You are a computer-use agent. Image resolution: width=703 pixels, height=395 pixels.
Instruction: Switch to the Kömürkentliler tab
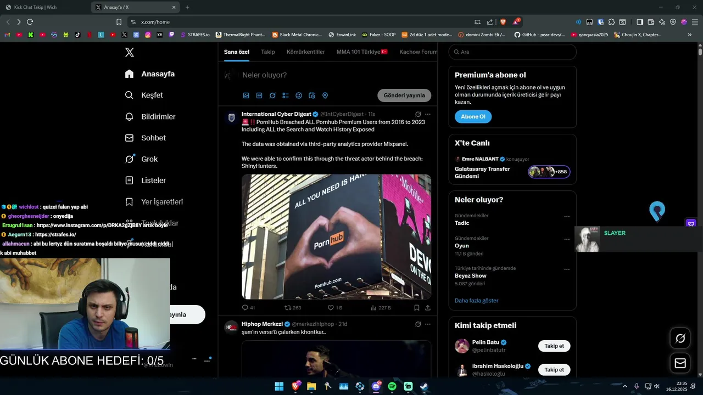click(305, 52)
